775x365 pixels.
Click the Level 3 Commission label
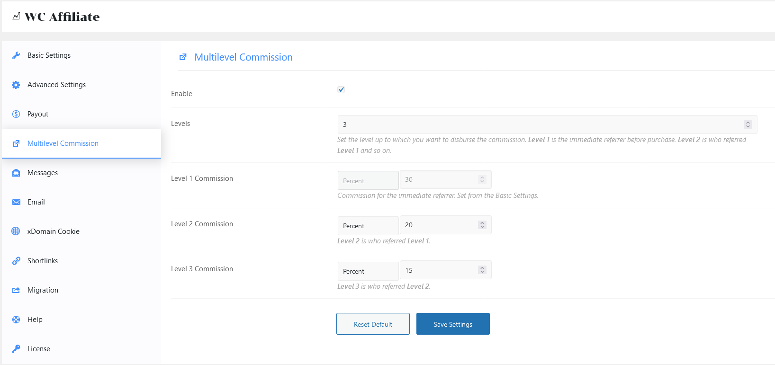[202, 269]
